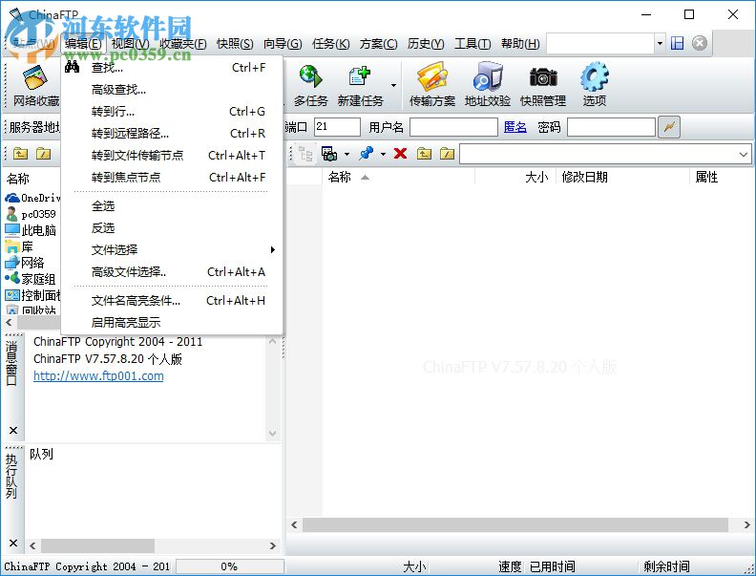The height and width of the screenshot is (576, 756).
Task: Click the 用户名 input field
Action: pos(453,127)
